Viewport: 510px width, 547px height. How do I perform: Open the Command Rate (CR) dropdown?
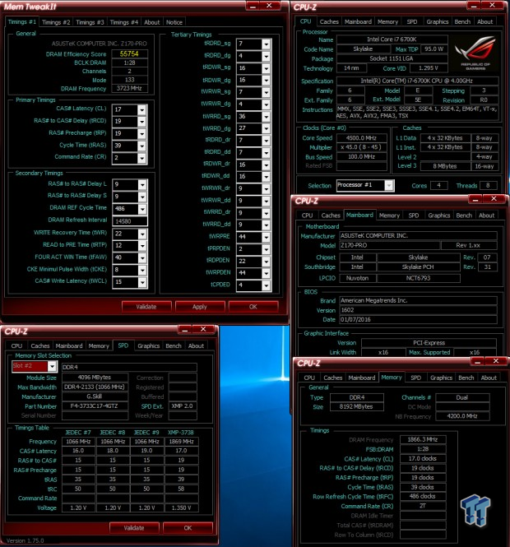click(141, 158)
